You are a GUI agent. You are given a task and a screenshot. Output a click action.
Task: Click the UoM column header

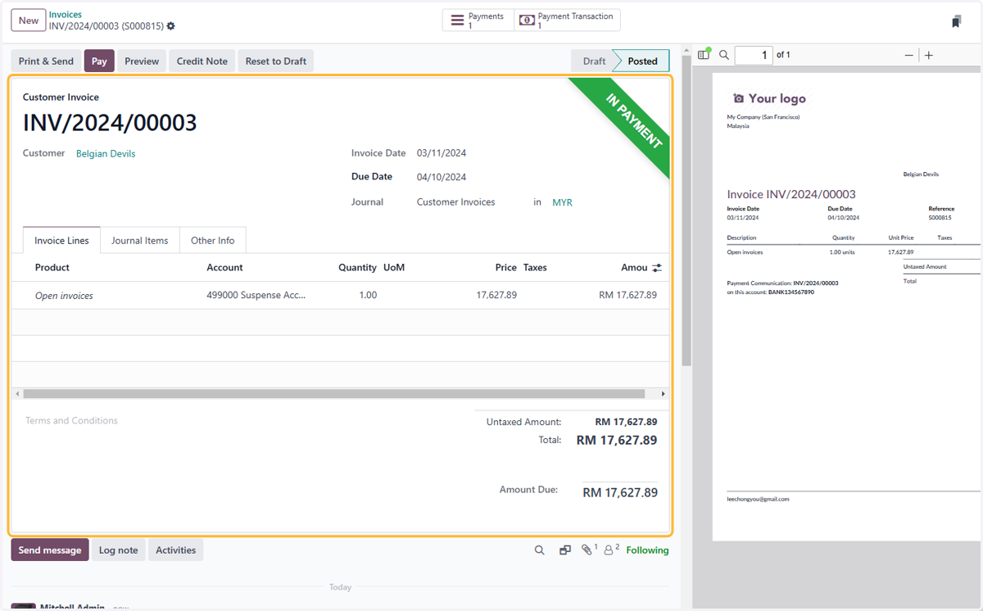click(x=394, y=268)
